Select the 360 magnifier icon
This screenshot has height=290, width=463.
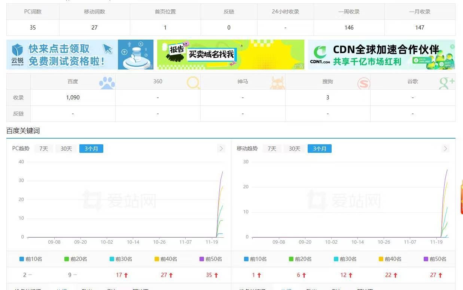click(193, 82)
